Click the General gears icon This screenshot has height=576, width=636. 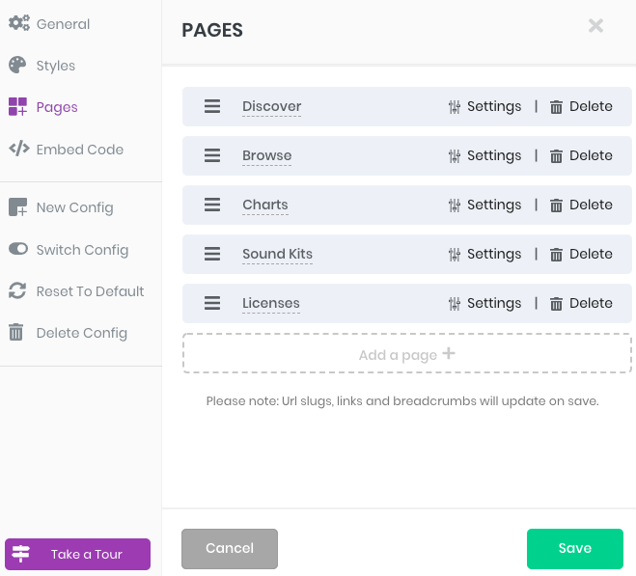19,23
